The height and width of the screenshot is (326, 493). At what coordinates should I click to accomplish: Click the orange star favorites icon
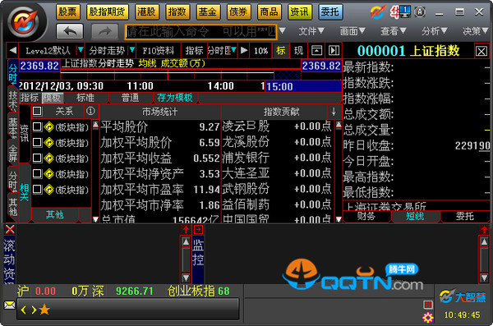pos(44,310)
